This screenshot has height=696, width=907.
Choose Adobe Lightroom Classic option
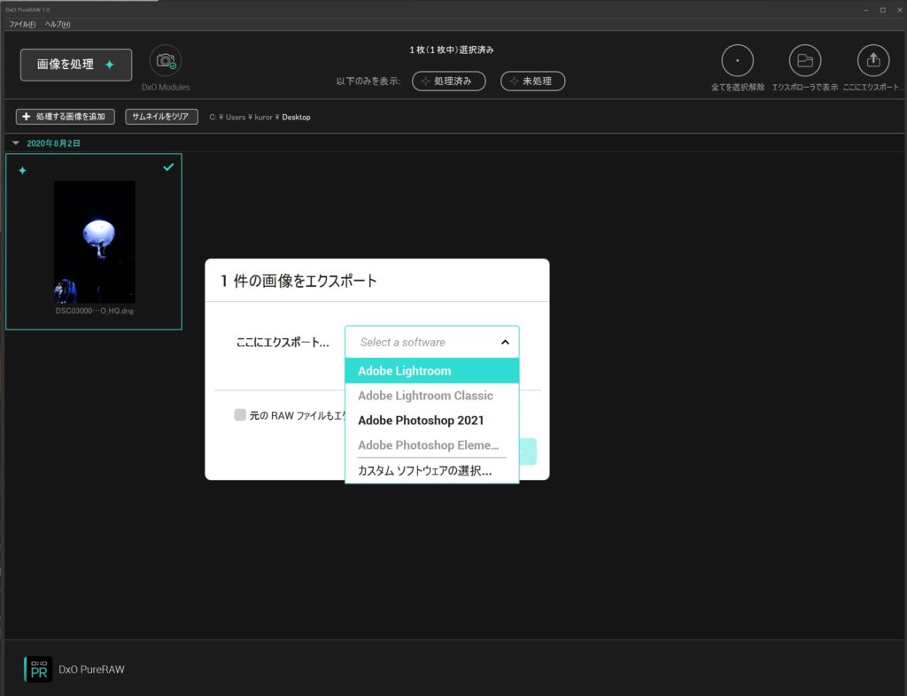click(x=431, y=396)
